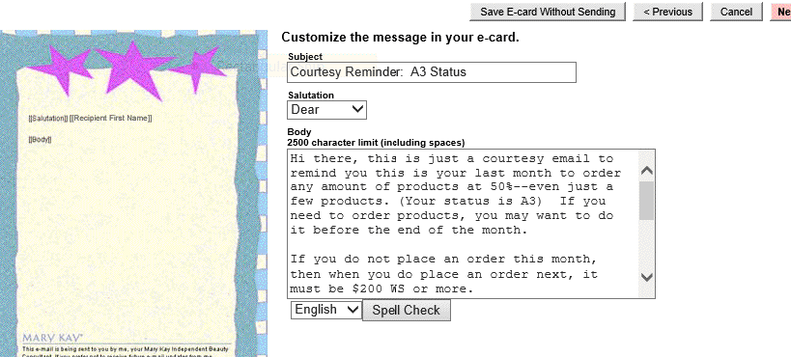791x357 pixels.
Task: Click the [[Recipient First Name]] placeholder
Action: [x=110, y=118]
